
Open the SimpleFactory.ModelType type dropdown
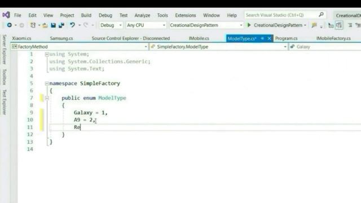coord(219,47)
